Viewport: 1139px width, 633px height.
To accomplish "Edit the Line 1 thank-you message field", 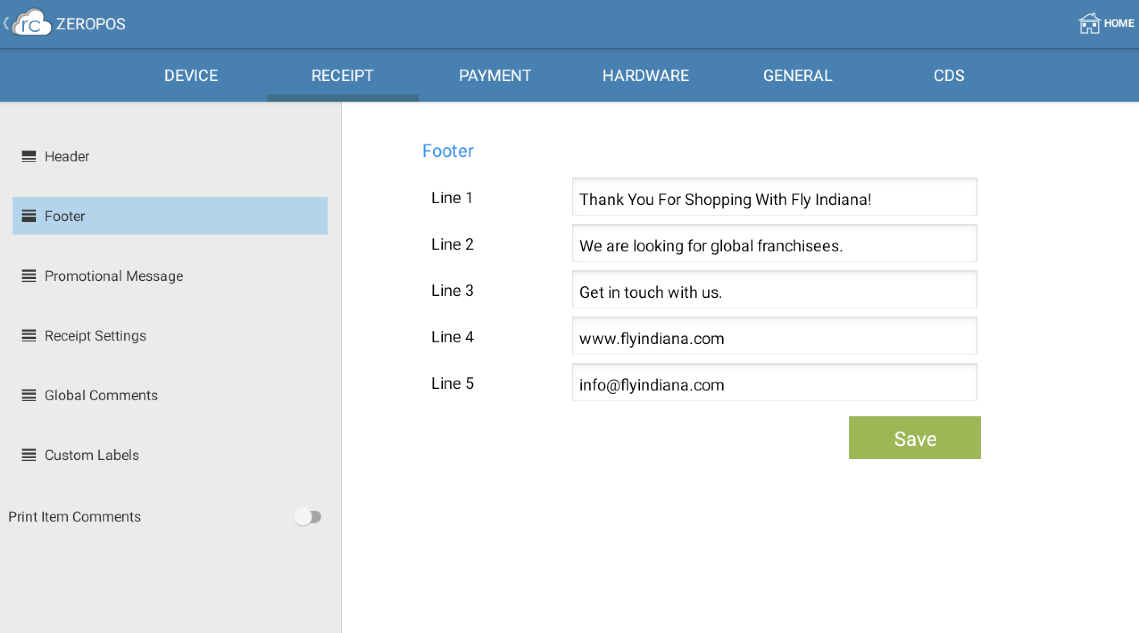I will tap(774, 197).
